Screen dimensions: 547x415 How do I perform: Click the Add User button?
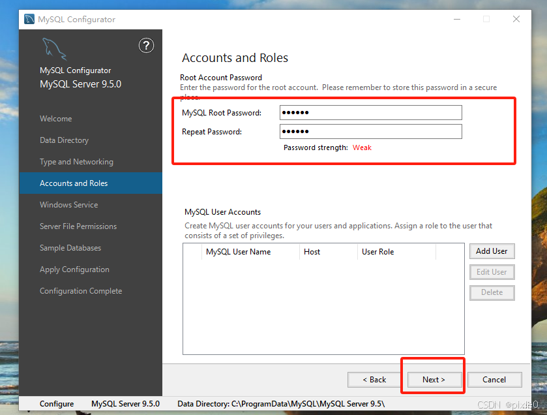click(x=492, y=251)
